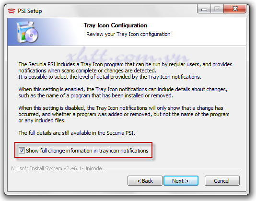Toggle the Show full change information checkbox
The height and width of the screenshot is (201, 256).
click(22, 150)
